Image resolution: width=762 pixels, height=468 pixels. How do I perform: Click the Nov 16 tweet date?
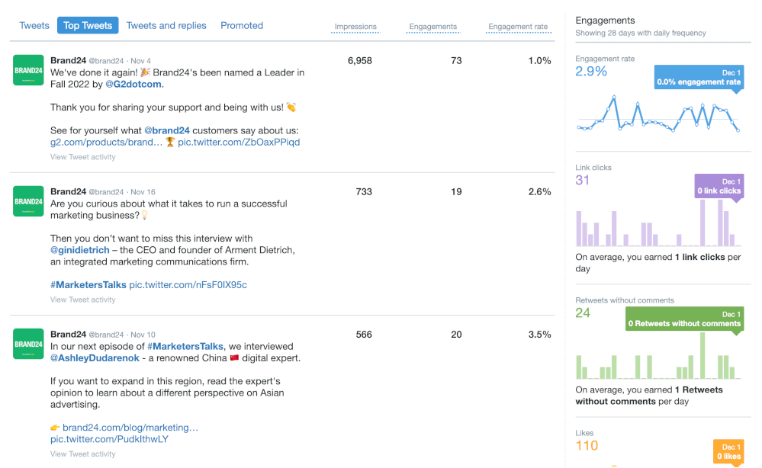click(143, 192)
